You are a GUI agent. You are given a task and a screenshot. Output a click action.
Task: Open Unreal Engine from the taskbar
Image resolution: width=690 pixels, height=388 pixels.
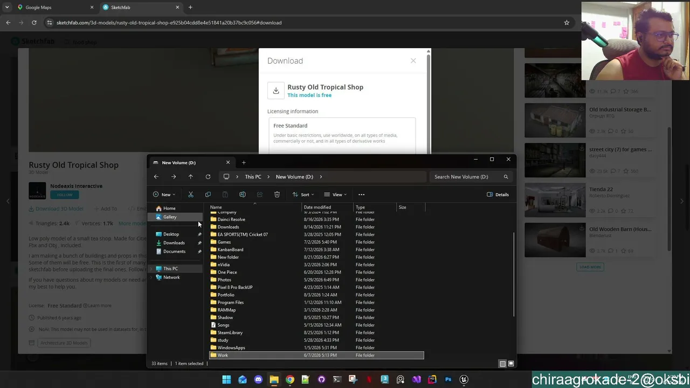tap(464, 379)
